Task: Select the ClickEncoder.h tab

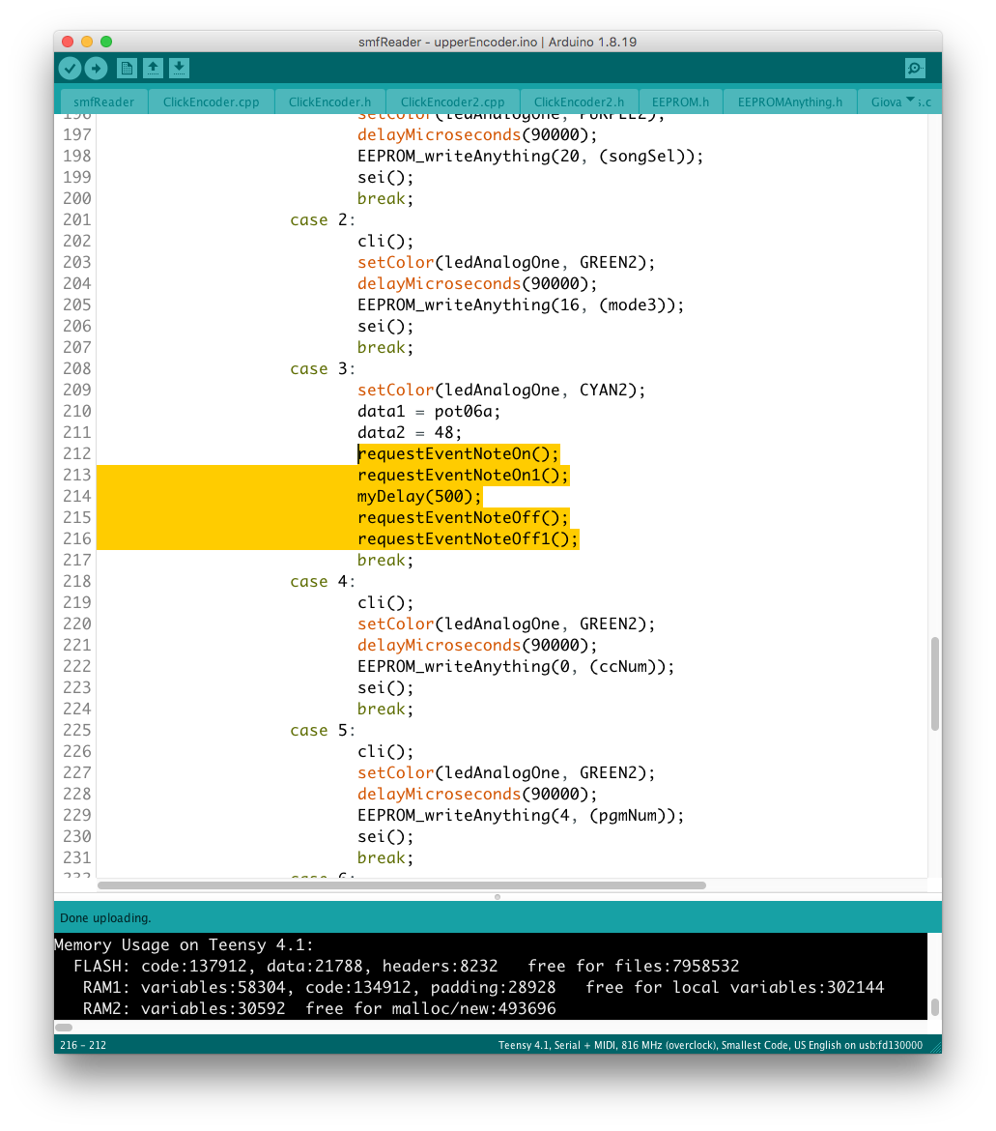Action: (x=329, y=101)
